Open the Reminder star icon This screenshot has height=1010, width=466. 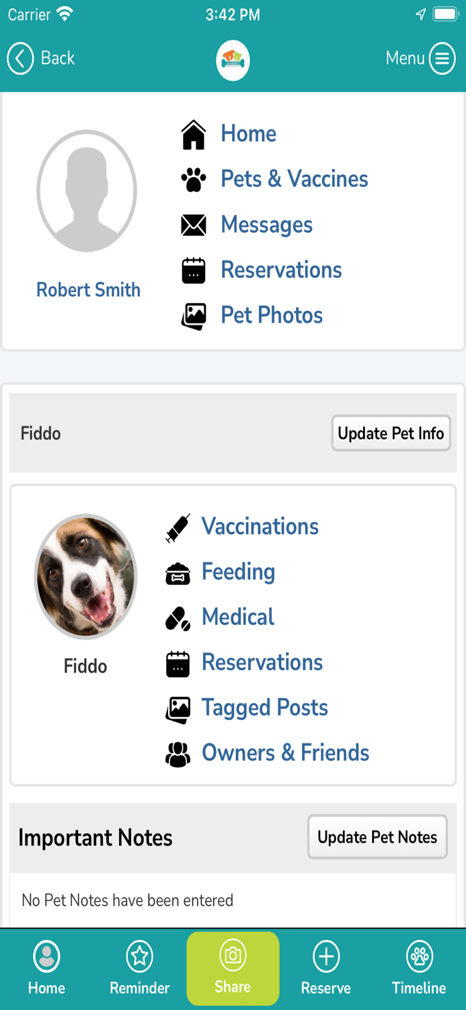tap(139, 954)
